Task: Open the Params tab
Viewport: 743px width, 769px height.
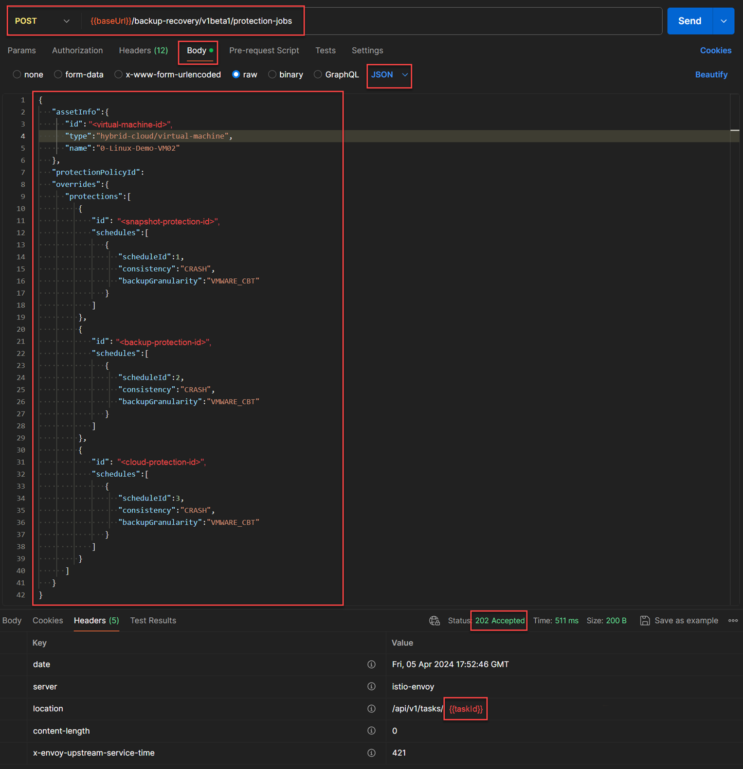Action: coord(22,50)
